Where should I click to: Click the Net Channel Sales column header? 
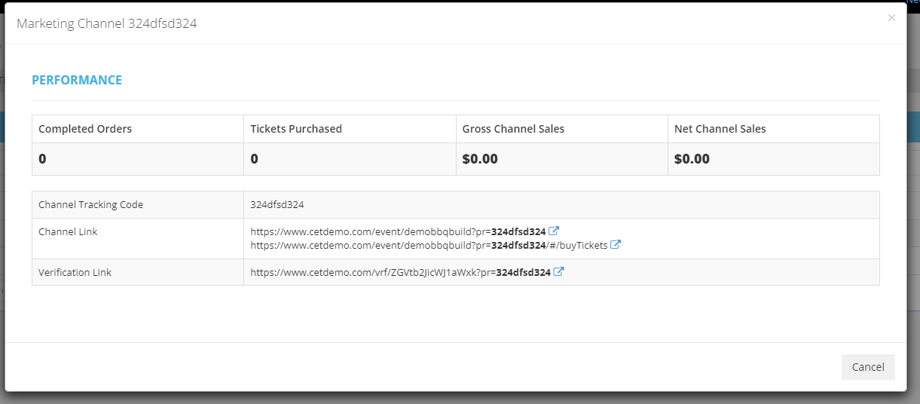(720, 129)
